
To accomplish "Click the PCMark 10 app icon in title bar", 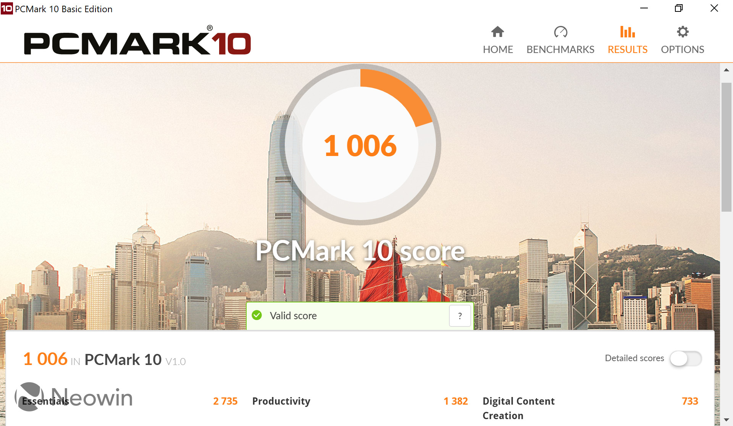I will [7, 8].
